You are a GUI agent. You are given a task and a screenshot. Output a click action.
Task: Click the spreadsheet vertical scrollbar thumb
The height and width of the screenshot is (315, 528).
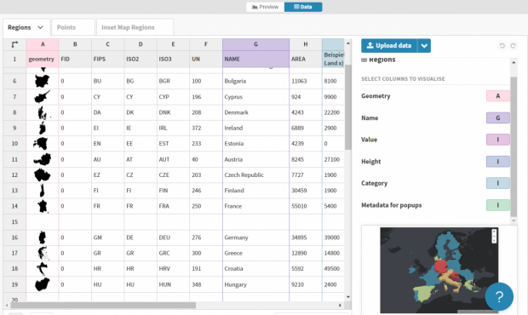[347, 107]
